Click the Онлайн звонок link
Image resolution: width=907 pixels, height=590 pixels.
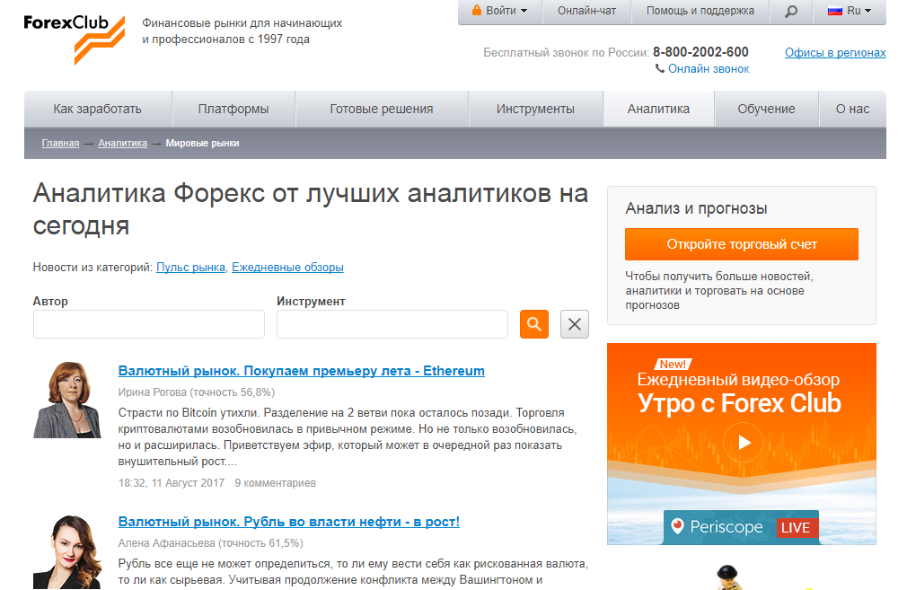[x=708, y=69]
